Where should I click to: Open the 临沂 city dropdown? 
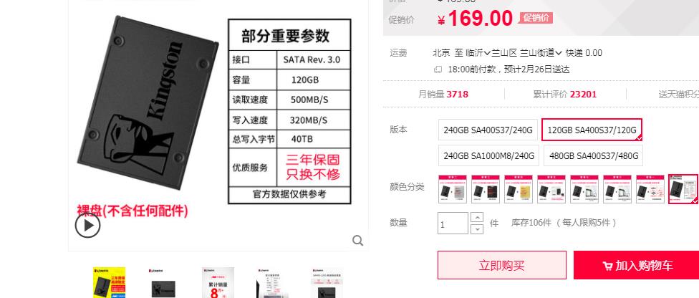click(x=478, y=53)
